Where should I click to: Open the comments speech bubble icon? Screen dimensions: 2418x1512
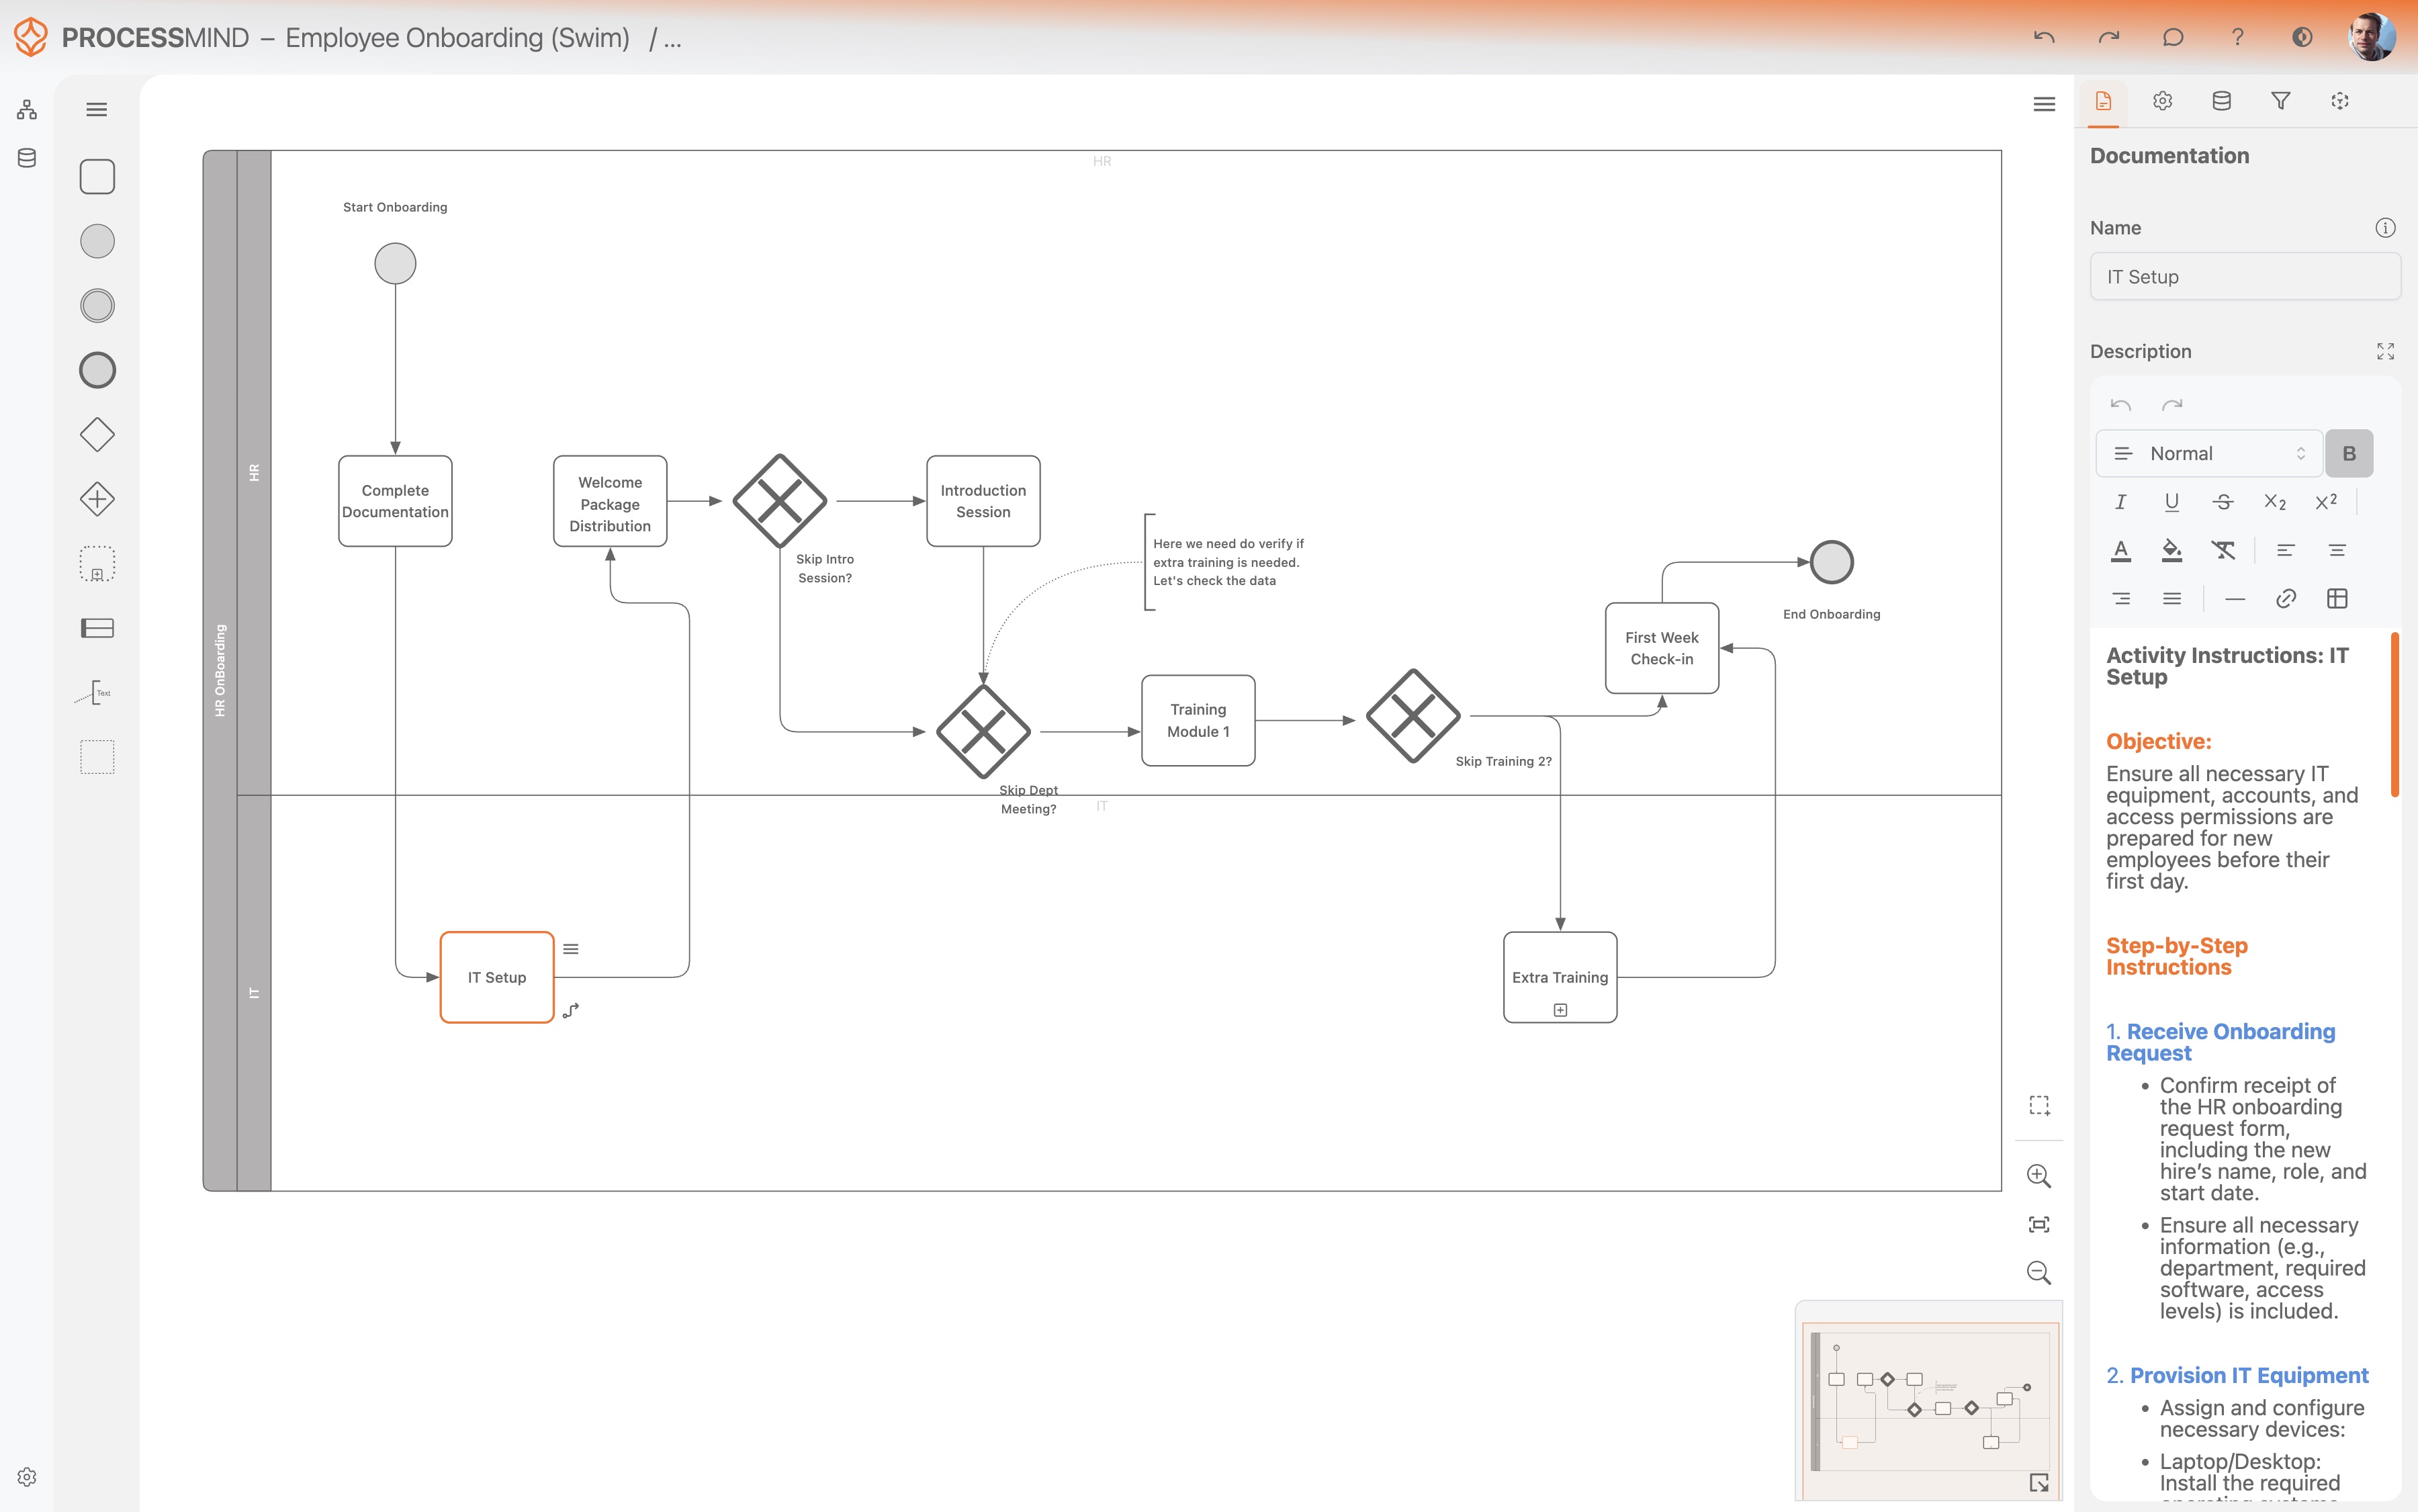click(x=2173, y=38)
